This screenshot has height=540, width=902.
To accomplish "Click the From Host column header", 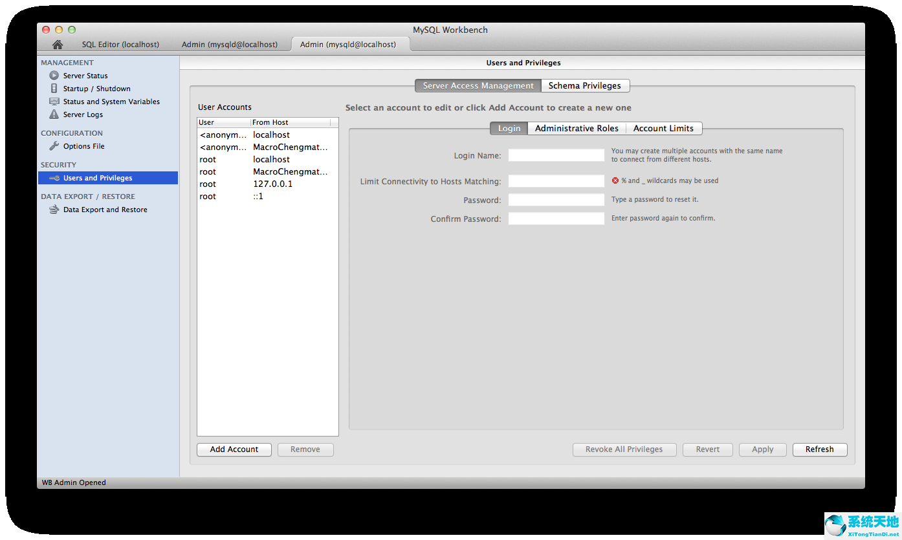I will [272, 122].
